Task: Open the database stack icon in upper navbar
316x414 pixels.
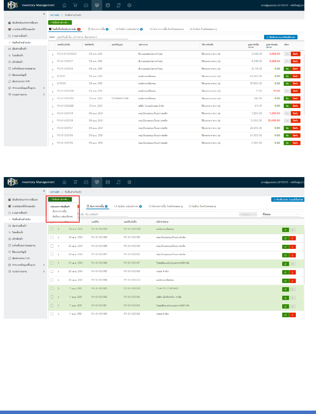Action: 108,5
